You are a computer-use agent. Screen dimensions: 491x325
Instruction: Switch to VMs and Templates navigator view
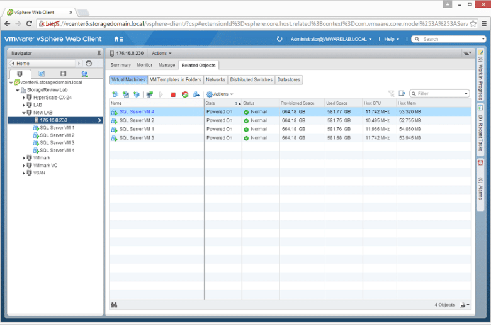(x=42, y=74)
